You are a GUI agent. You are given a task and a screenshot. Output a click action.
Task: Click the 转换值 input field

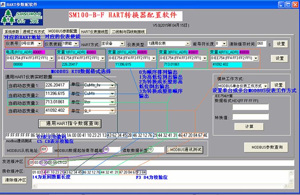pos(250,117)
